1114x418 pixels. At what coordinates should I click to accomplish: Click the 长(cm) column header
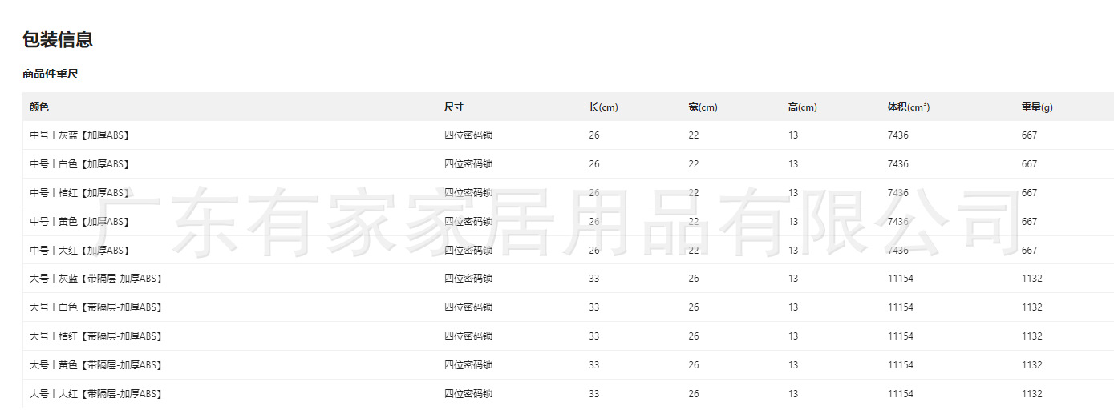[x=603, y=107]
